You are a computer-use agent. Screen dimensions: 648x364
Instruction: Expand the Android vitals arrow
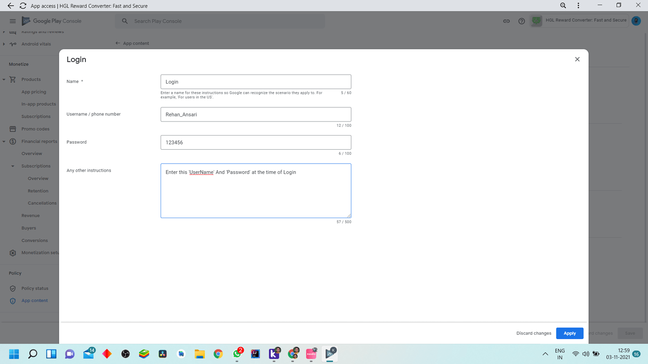(x=4, y=44)
